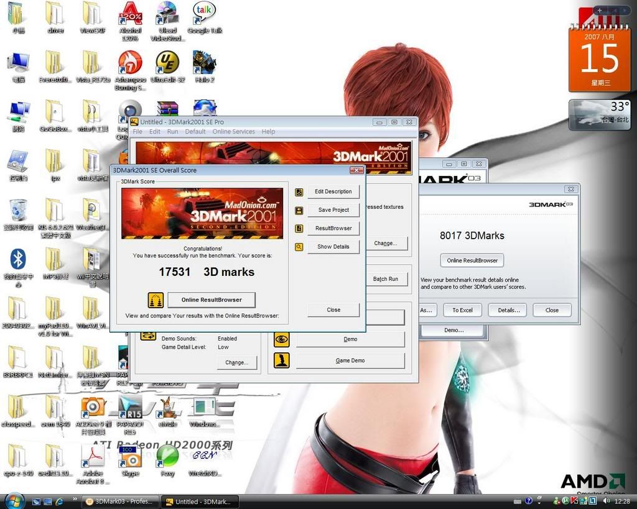Click the Demo button in 3DMark2001

point(350,339)
